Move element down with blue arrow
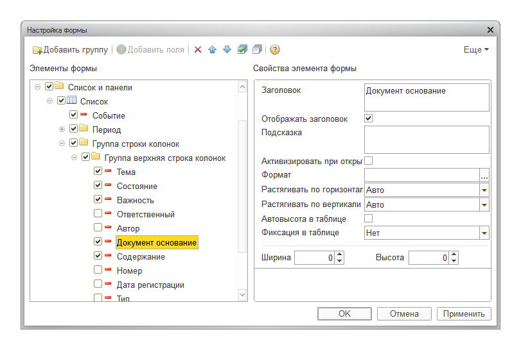 click(x=227, y=50)
